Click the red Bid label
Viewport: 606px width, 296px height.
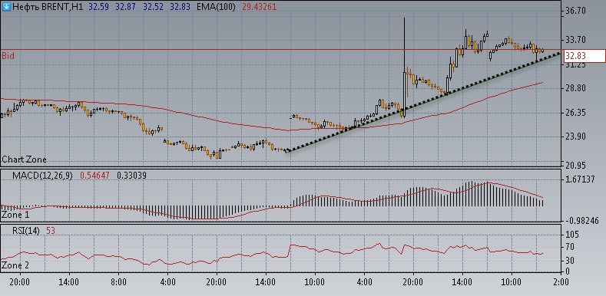[8, 56]
